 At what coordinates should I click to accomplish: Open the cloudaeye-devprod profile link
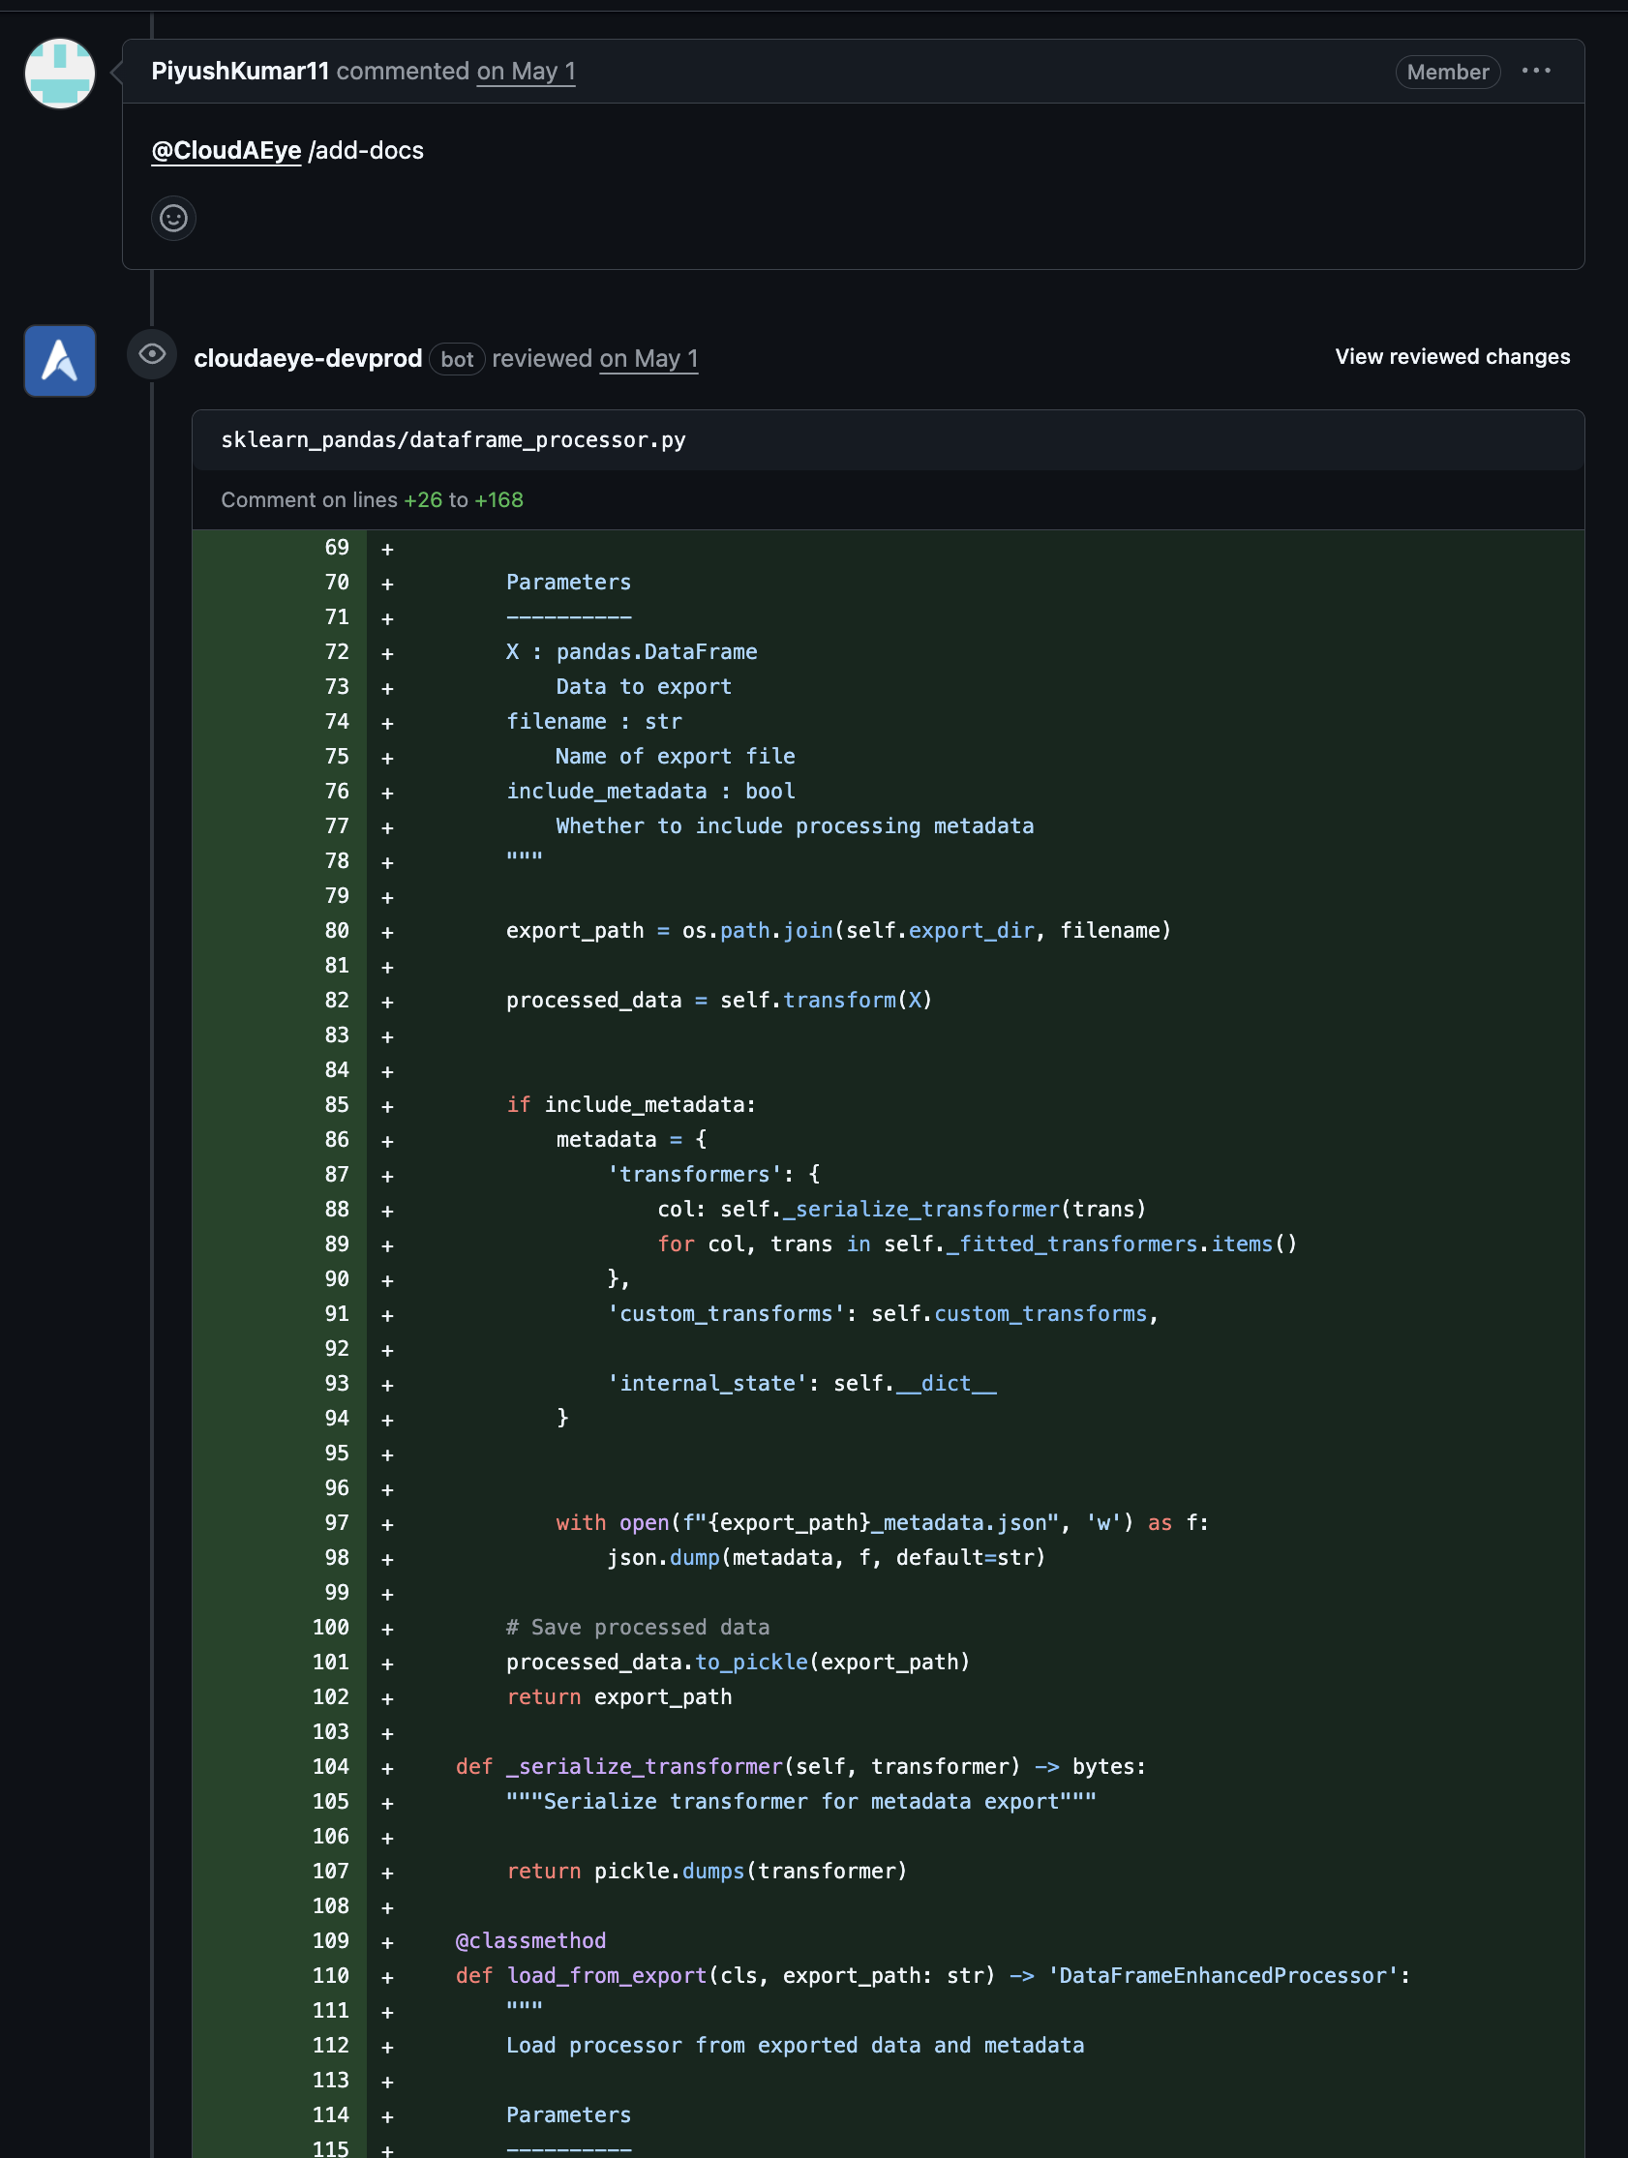(x=309, y=358)
